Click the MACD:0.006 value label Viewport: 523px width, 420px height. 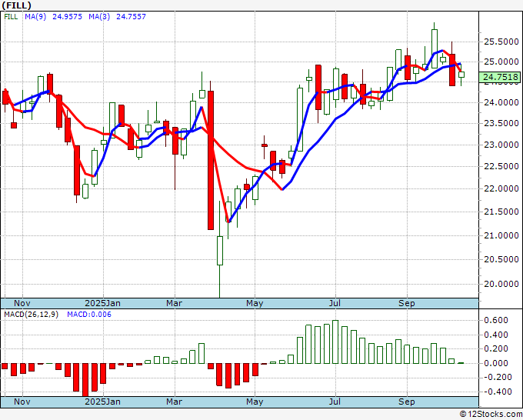89,315
